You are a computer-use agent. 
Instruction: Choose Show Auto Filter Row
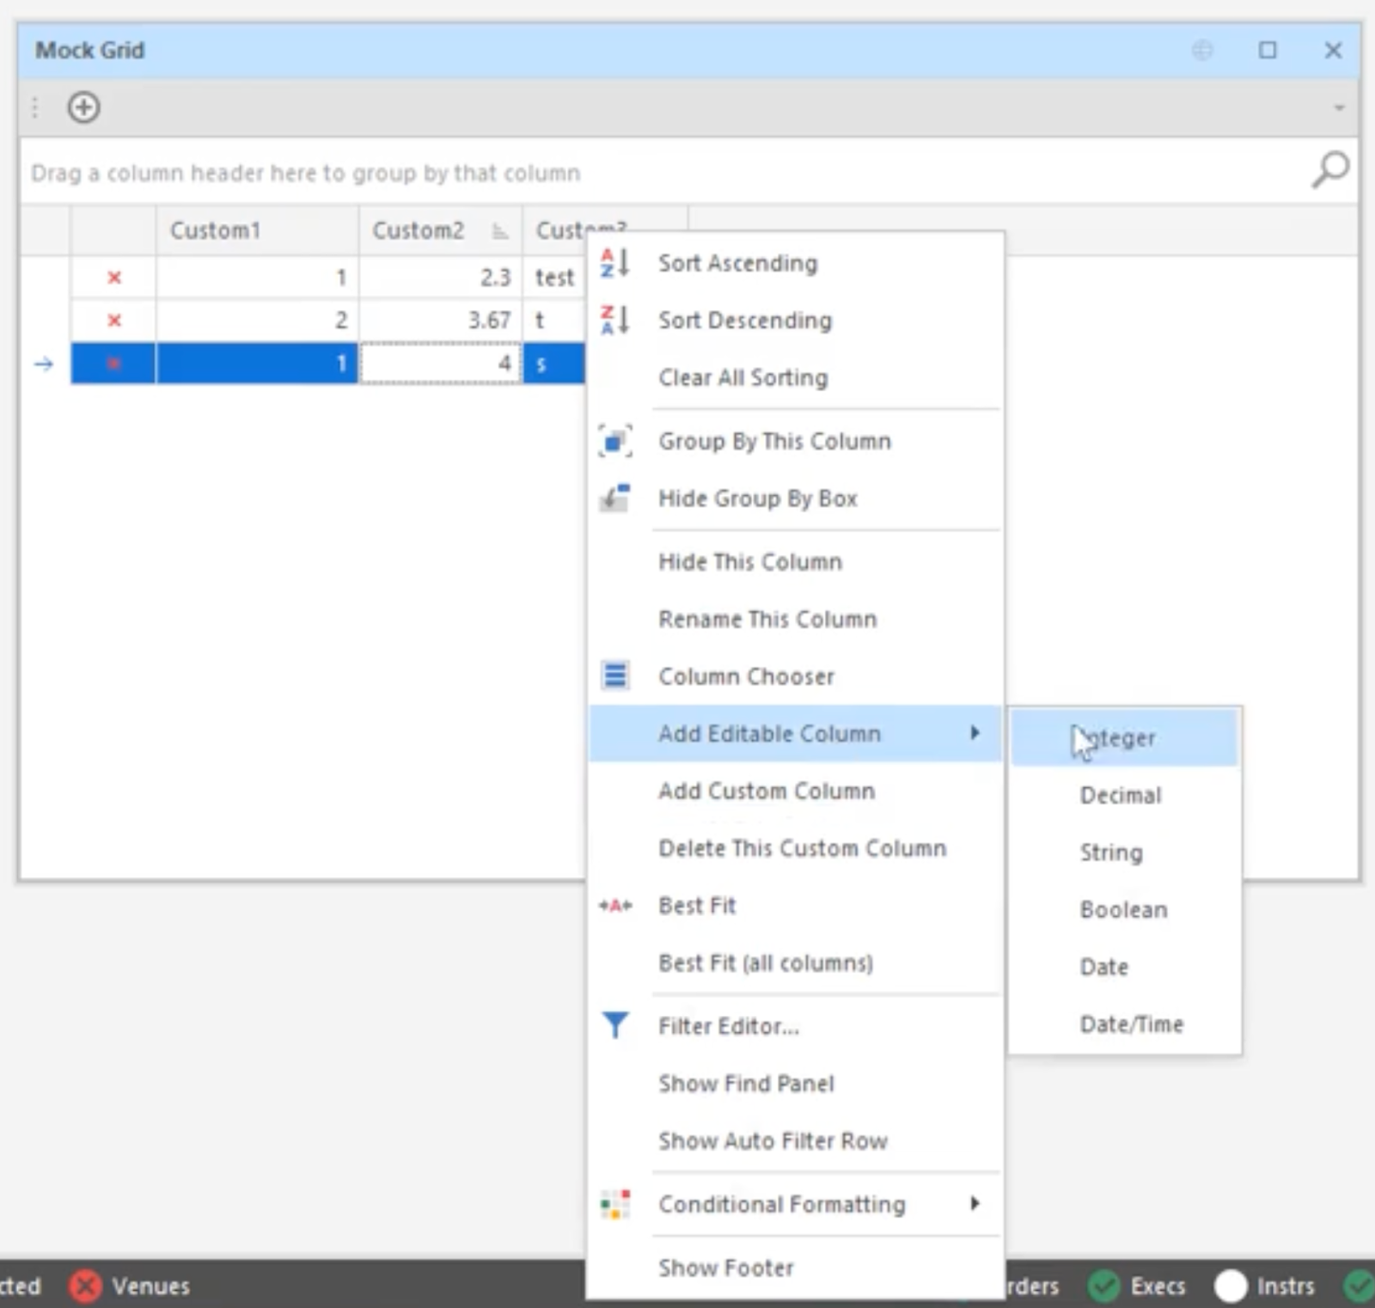(773, 1141)
